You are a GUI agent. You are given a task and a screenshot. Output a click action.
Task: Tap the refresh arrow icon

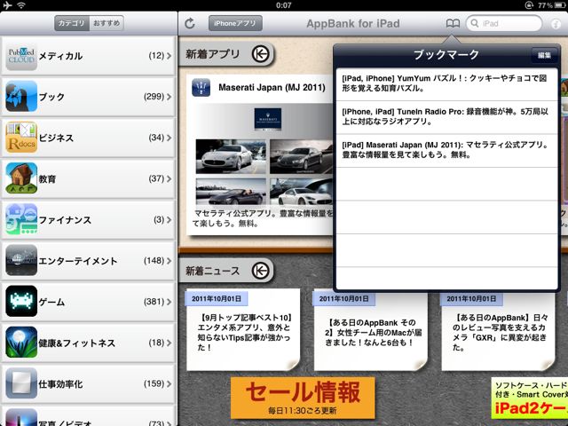pyautogui.click(x=190, y=24)
